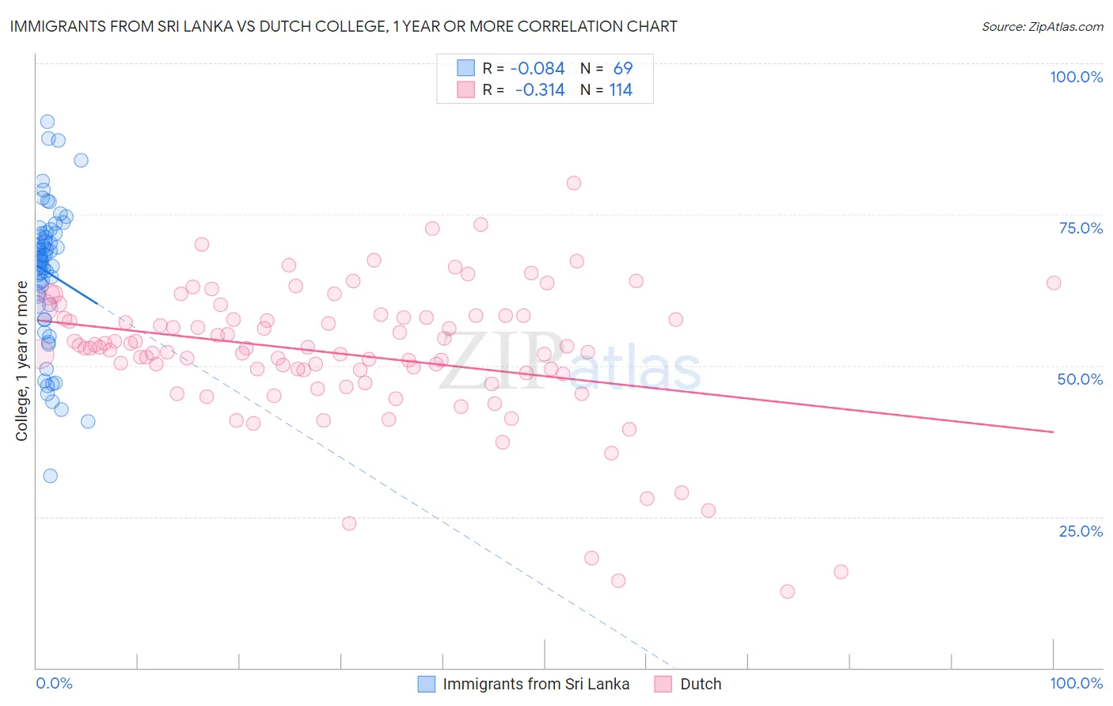The height and width of the screenshot is (706, 1113).
Task: Click the lowest blue data point near 32%
Action: coord(50,476)
